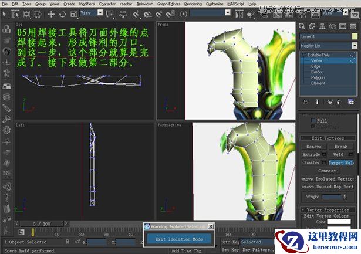Toggle the Selection Lock padlock icon

68,242
